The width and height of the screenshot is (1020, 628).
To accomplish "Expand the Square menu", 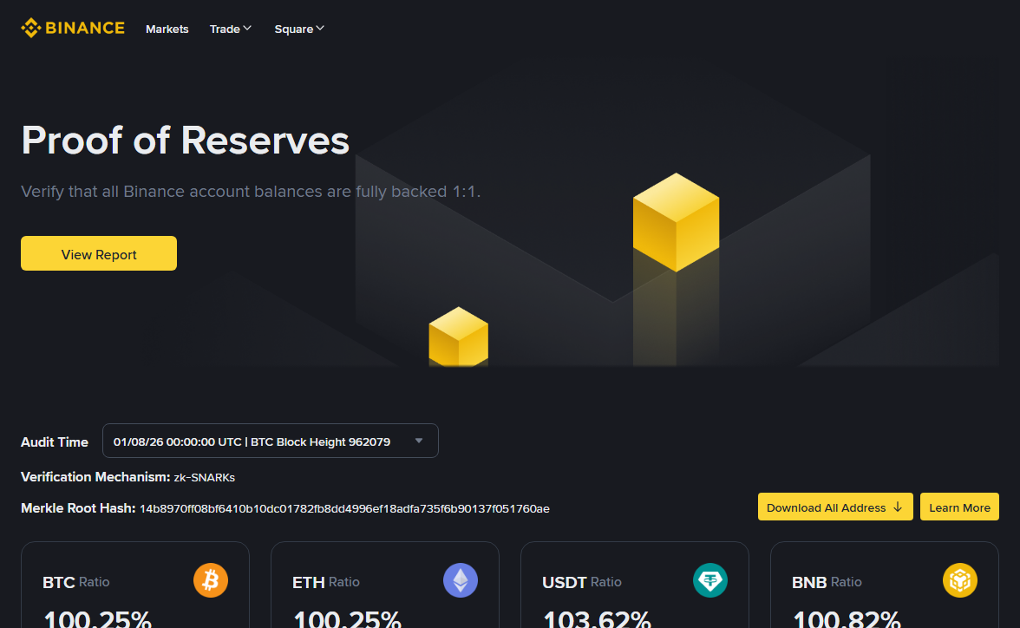I will tap(299, 29).
